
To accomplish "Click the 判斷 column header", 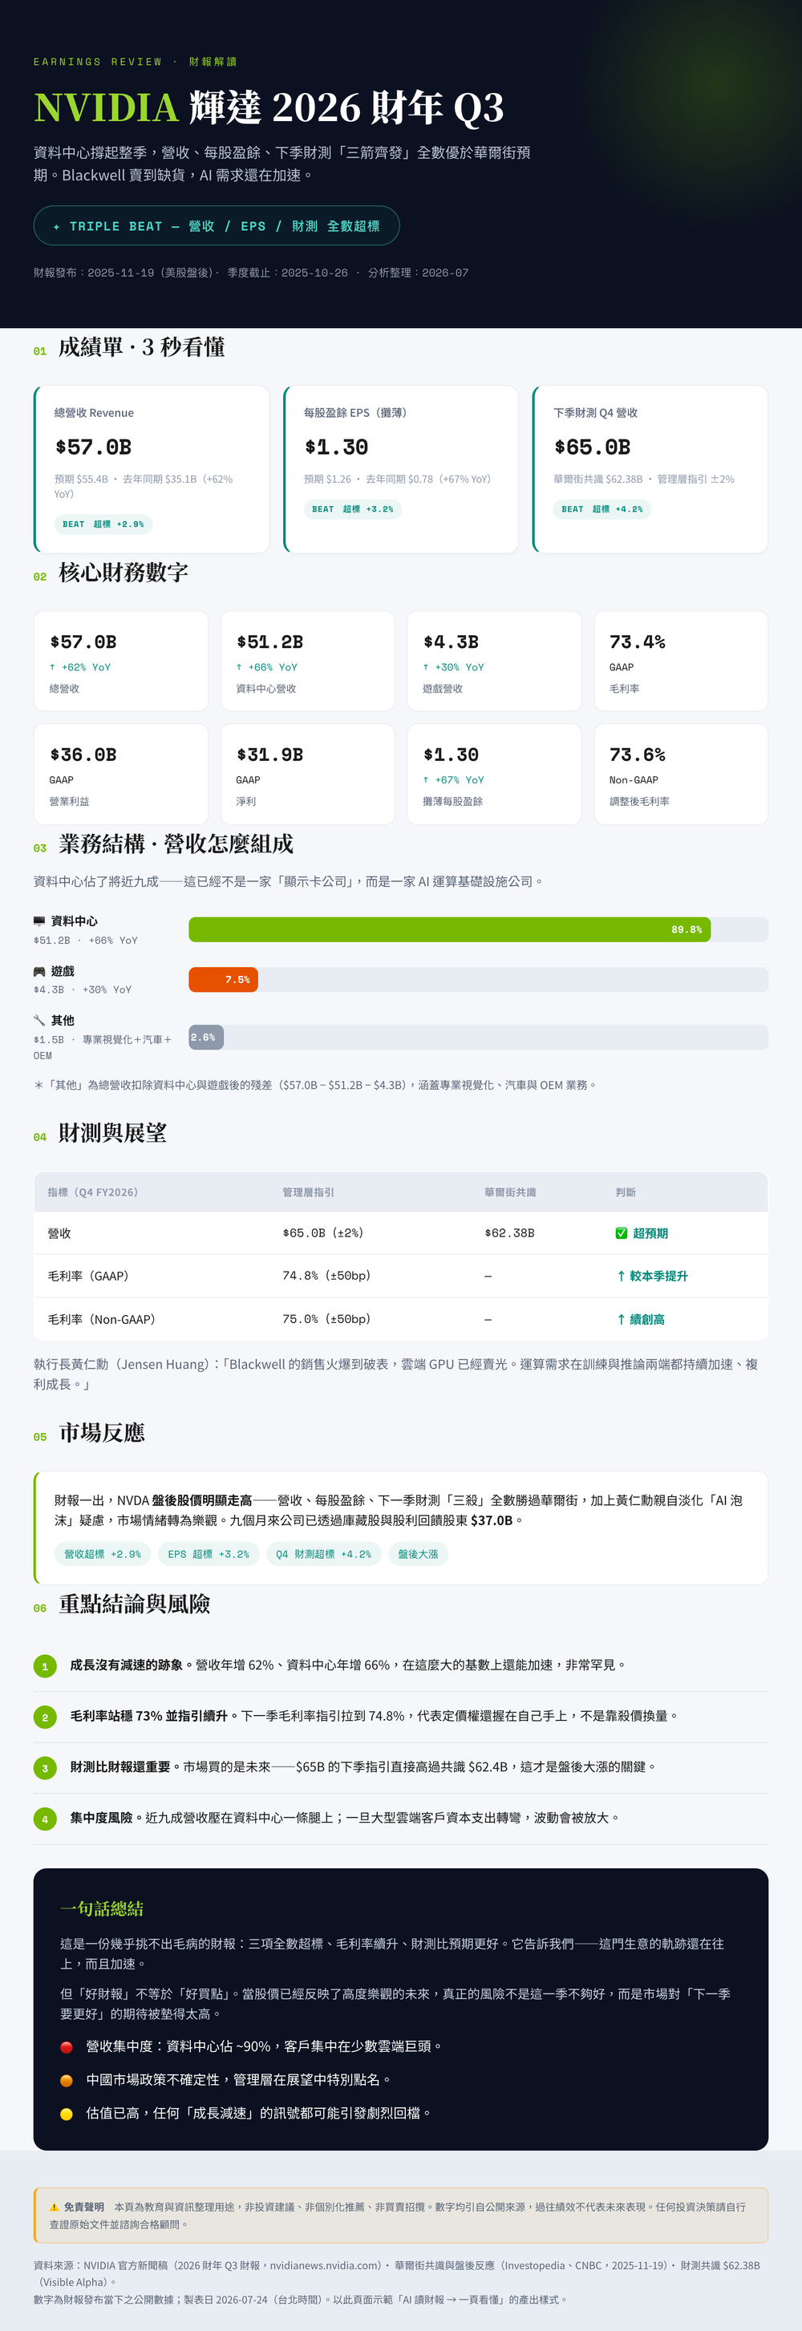I will (626, 1192).
